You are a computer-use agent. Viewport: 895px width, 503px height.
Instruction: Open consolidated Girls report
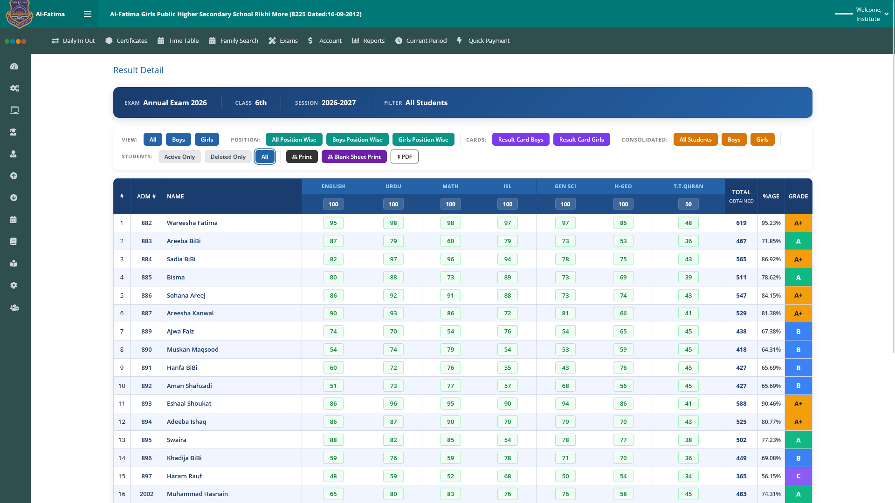[763, 140]
